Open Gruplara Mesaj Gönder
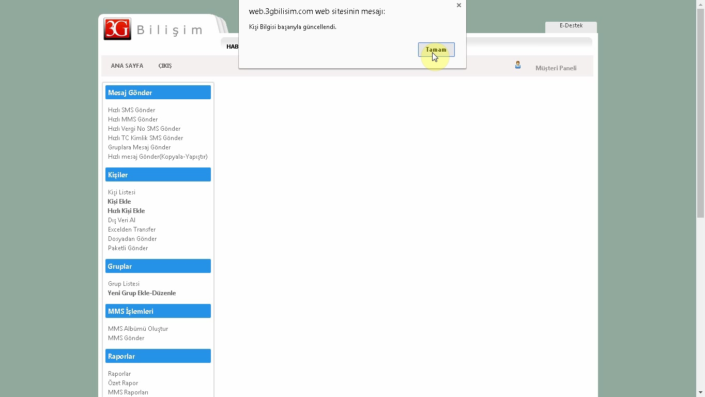This screenshot has height=397, width=705. pos(139,147)
